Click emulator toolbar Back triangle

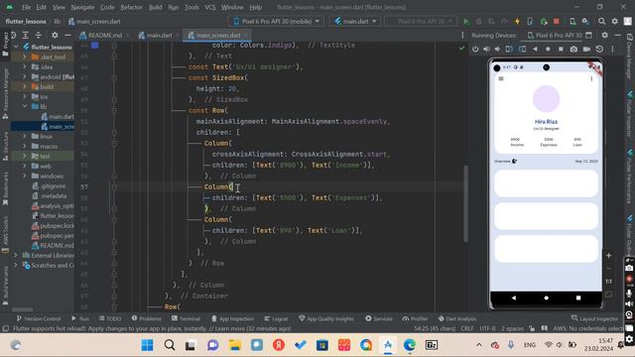click(535, 49)
